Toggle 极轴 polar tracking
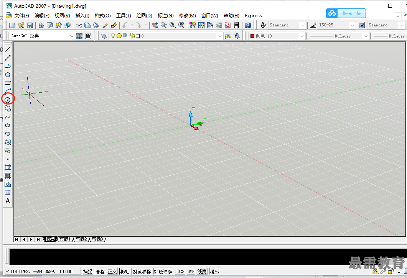This screenshot has width=407, height=278. [125, 271]
